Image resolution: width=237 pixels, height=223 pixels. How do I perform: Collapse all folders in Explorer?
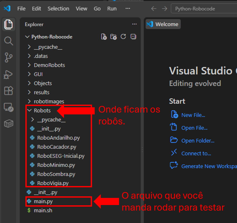point(133,36)
